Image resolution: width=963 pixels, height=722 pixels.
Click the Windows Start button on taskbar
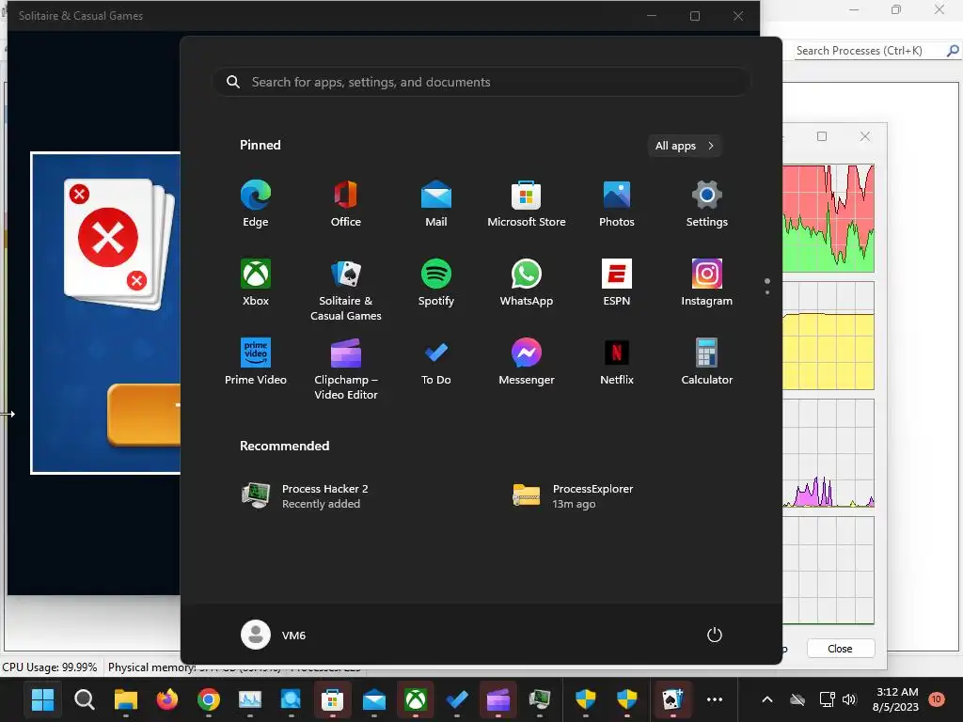tap(42, 699)
